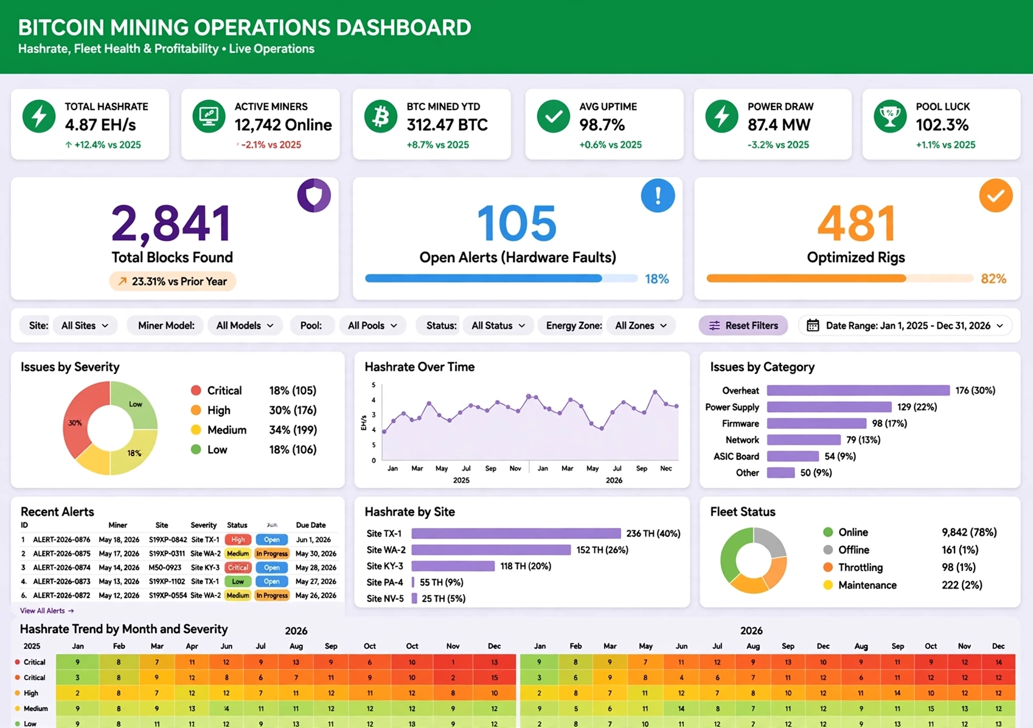Screen dimensions: 1033x728
Task: Click the alert ID ALERT-2026-0872
Action: pyautogui.click(x=61, y=595)
